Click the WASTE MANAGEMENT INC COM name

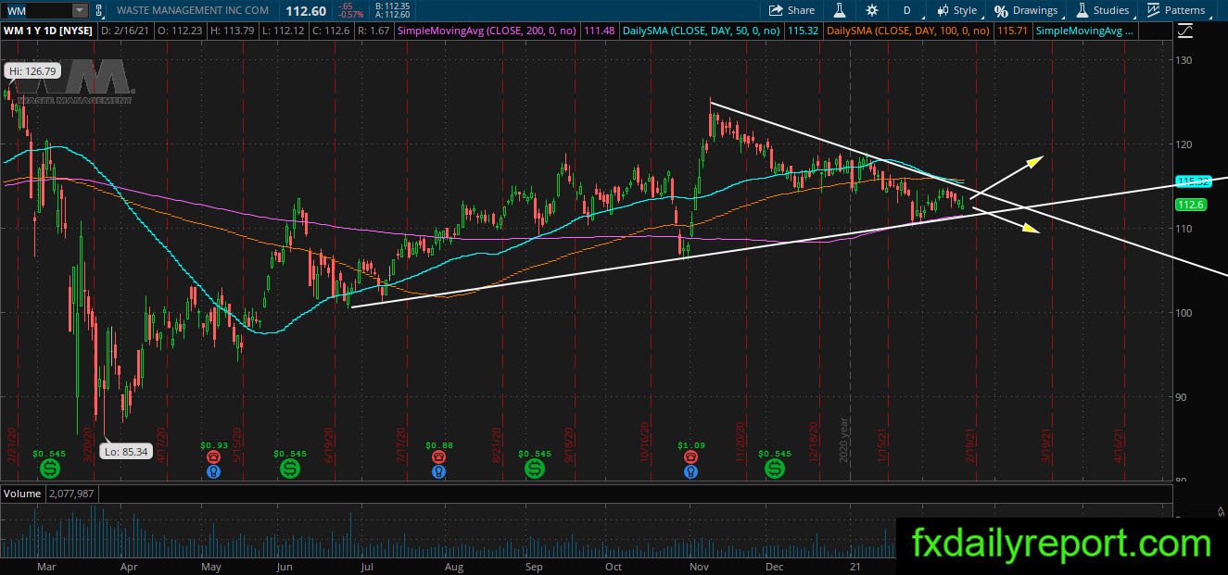193,10
